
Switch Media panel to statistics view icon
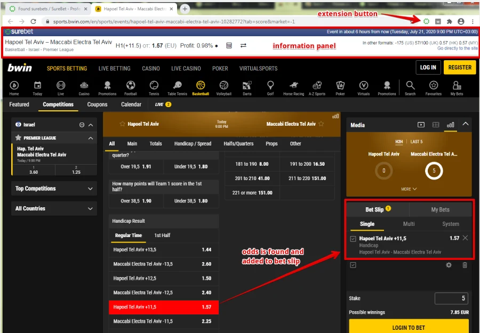click(x=450, y=125)
